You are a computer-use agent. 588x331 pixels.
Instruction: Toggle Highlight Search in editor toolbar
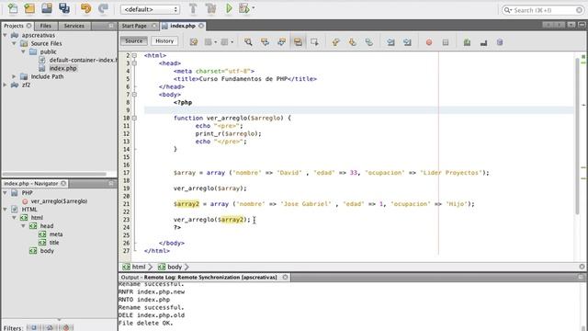click(x=298, y=42)
